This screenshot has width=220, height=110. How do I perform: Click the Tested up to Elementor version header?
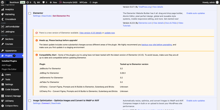(134, 64)
